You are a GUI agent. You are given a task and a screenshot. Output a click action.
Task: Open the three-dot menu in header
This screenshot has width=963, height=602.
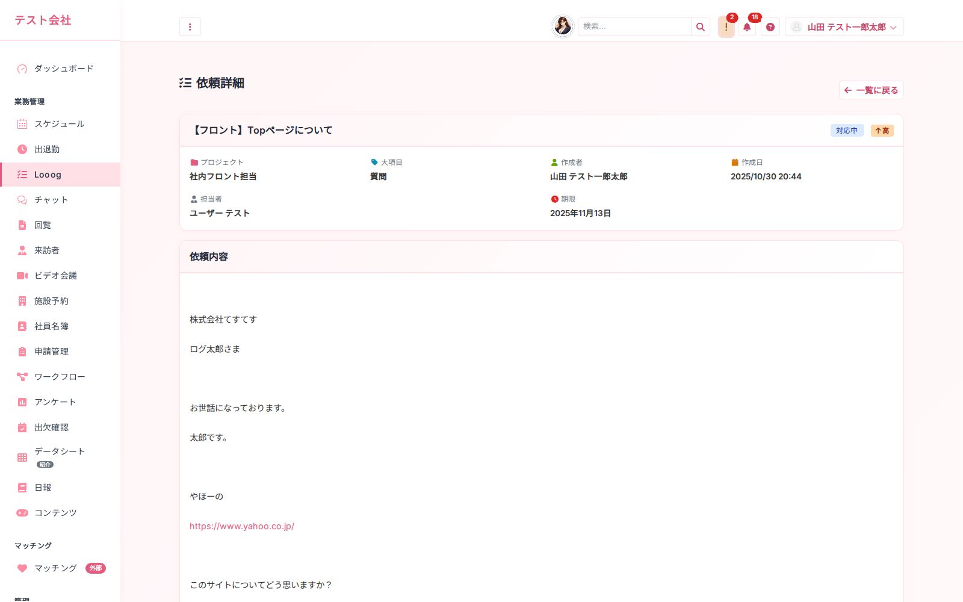pyautogui.click(x=190, y=26)
